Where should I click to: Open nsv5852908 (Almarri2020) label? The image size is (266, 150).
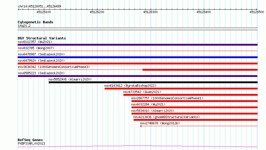click(70, 79)
